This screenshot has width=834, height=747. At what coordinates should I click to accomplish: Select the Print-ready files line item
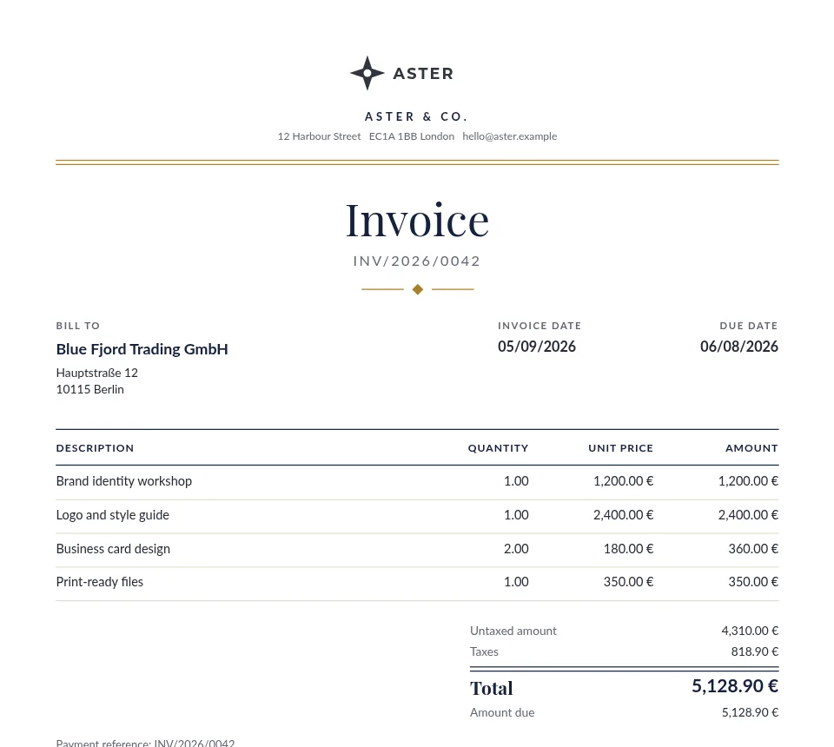click(x=99, y=582)
